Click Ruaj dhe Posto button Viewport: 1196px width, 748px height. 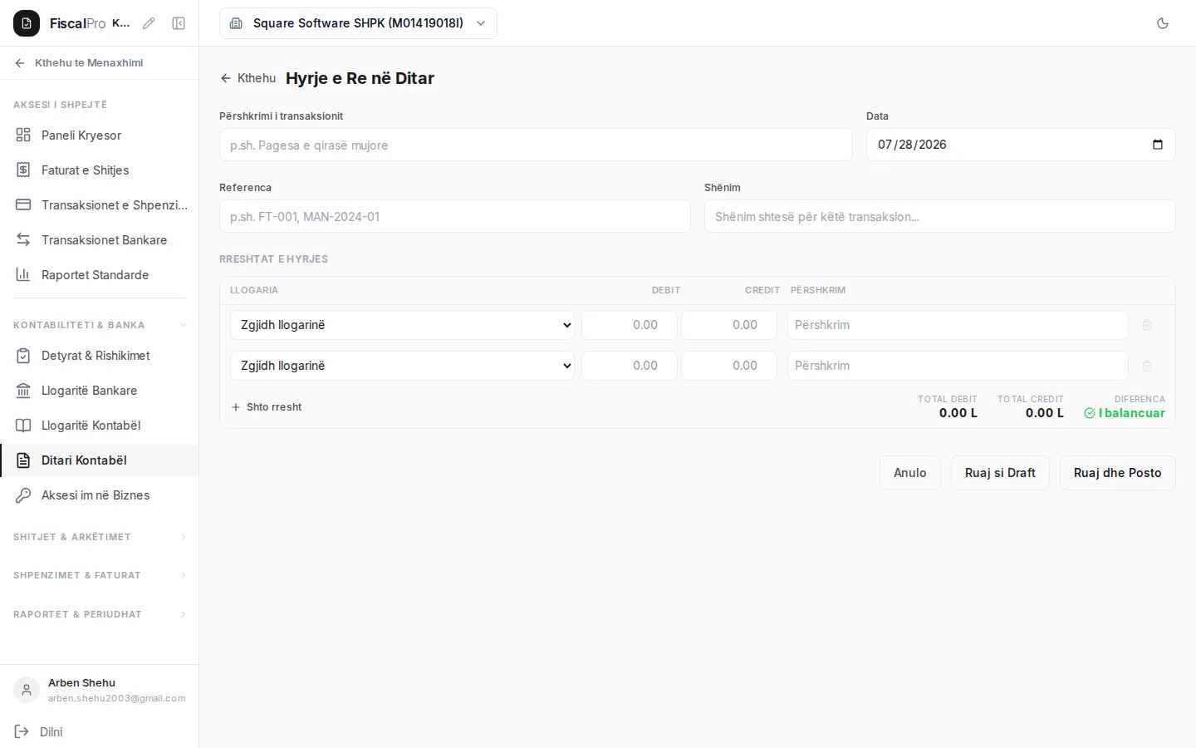[1117, 473]
